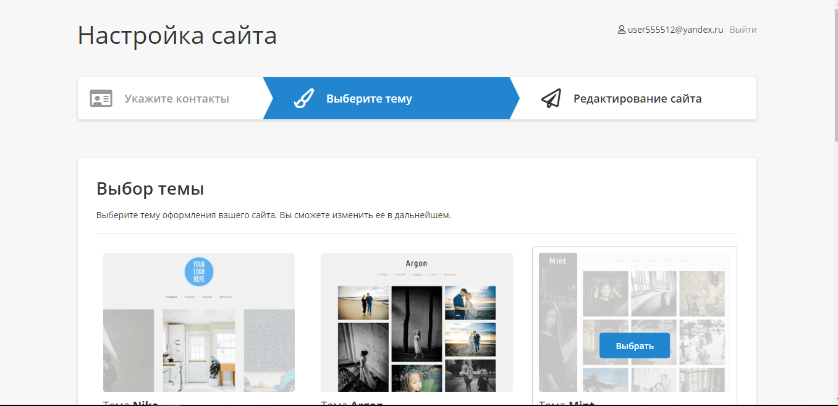Click the paintbrush icon in the active step
The height and width of the screenshot is (406, 838).
pyautogui.click(x=303, y=98)
